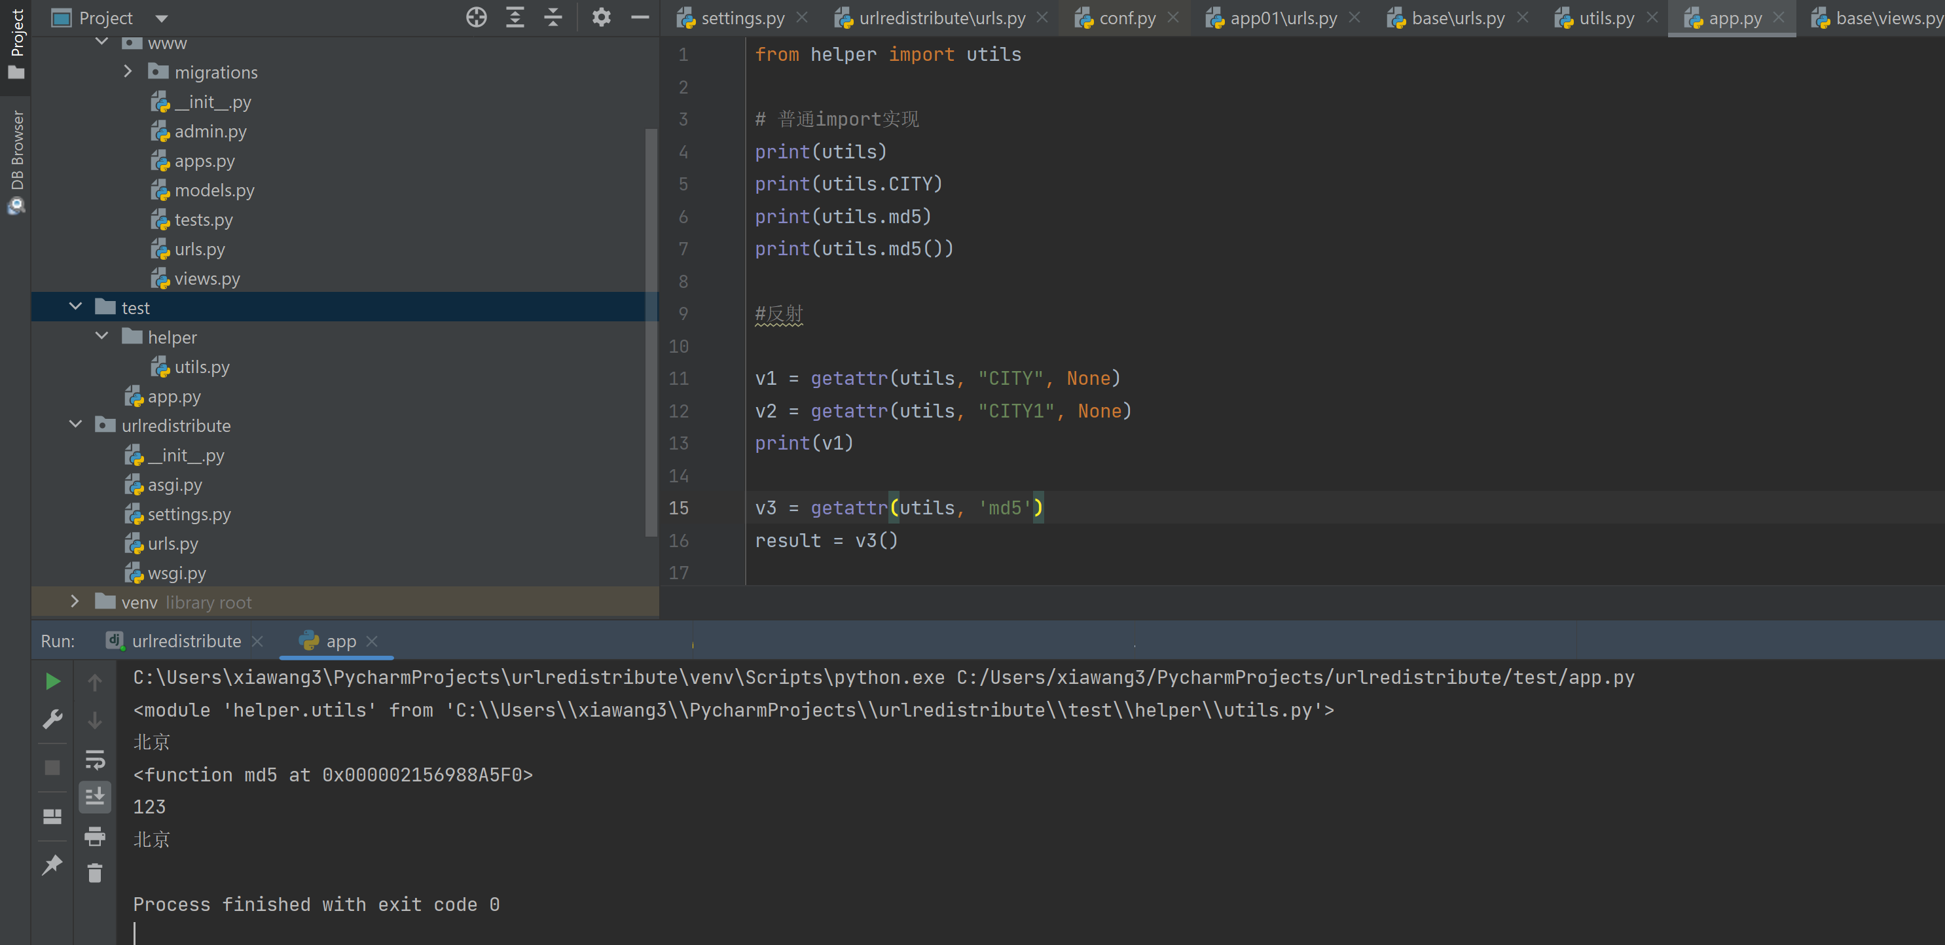
Task: Clear console with the trash icon
Action: click(x=94, y=873)
